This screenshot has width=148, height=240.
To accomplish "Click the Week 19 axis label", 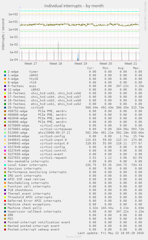I will (x=81, y=64).
